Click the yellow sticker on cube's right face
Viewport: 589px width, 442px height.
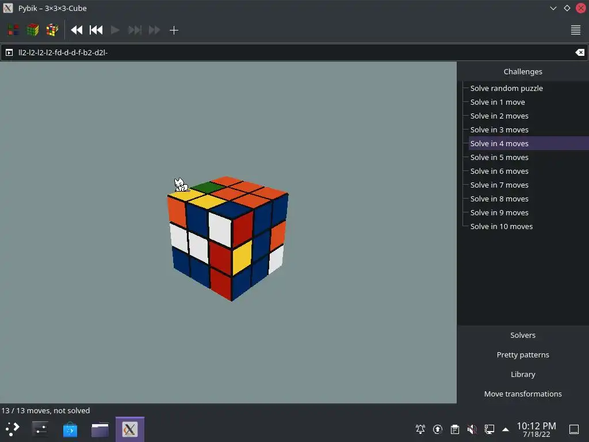point(242,257)
